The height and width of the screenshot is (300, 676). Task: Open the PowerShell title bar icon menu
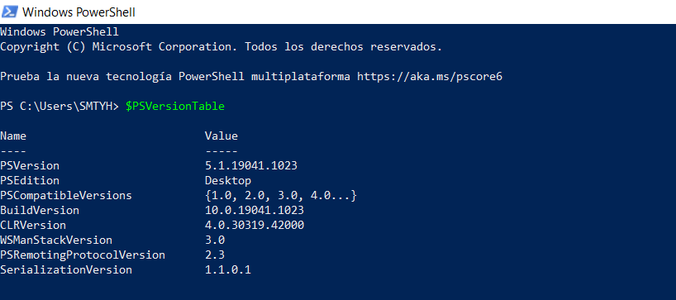(9, 12)
